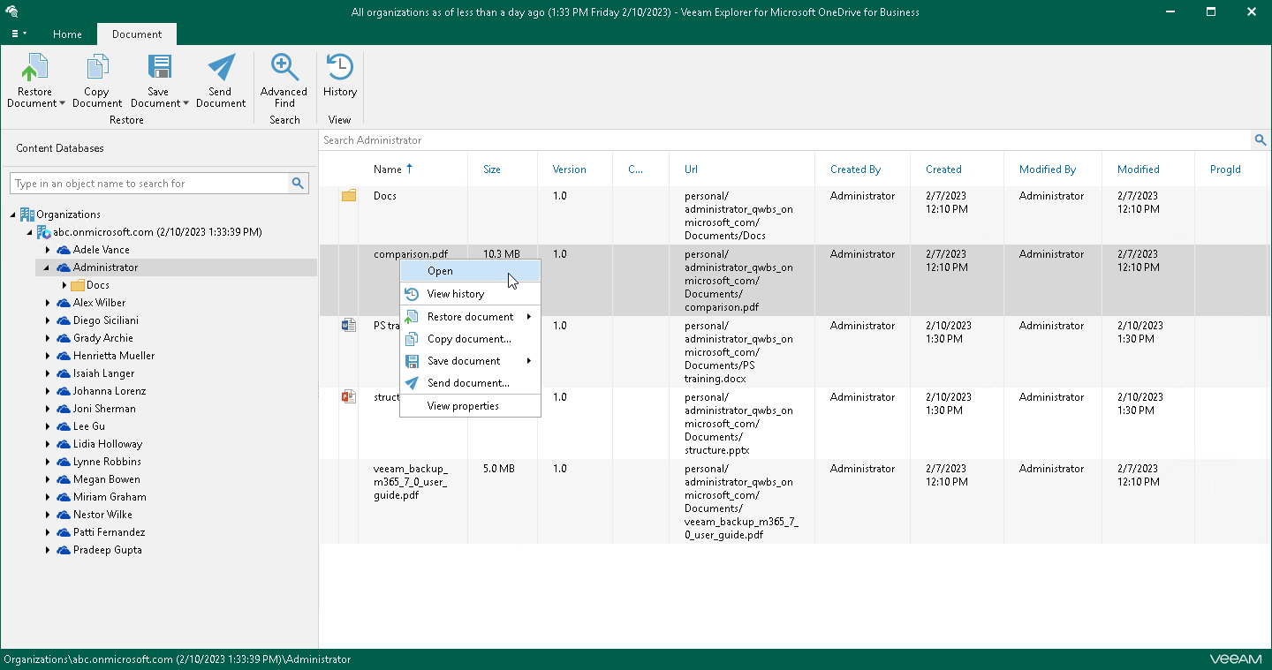Screen dimensions: 1272x670
Task: Click the Organizations building icon in tree
Action: coord(27,215)
